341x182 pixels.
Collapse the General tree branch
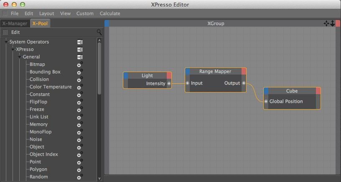click(x=20, y=57)
